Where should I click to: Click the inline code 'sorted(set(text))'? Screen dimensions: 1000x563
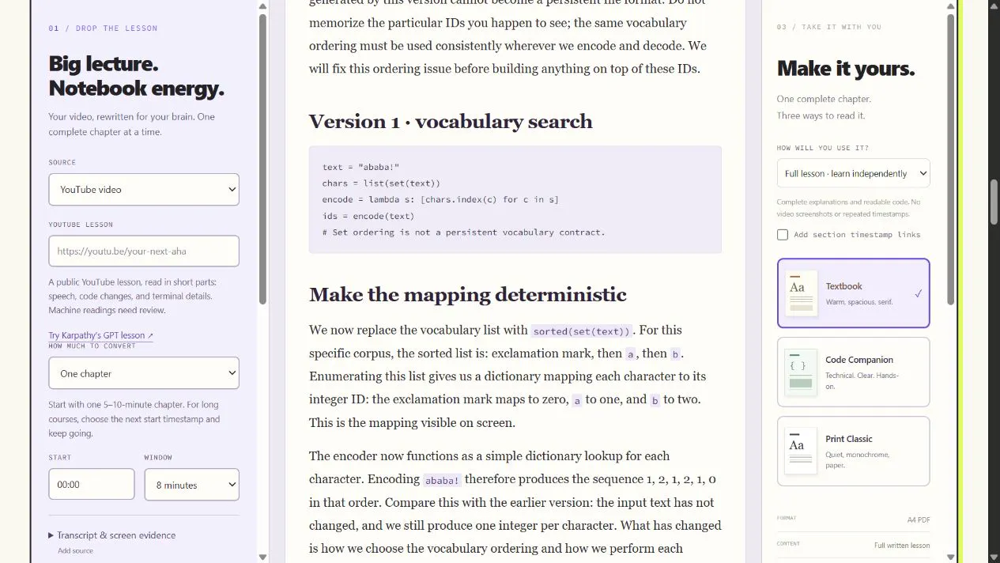(581, 331)
